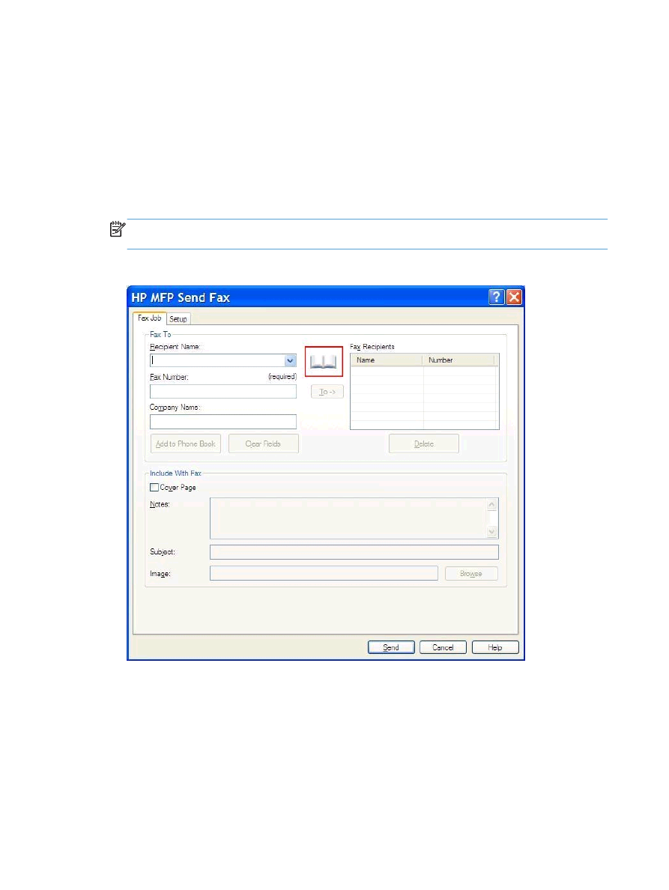The width and height of the screenshot is (669, 890).
Task: Expand the Recipient Name dropdown
Action: tap(290, 360)
